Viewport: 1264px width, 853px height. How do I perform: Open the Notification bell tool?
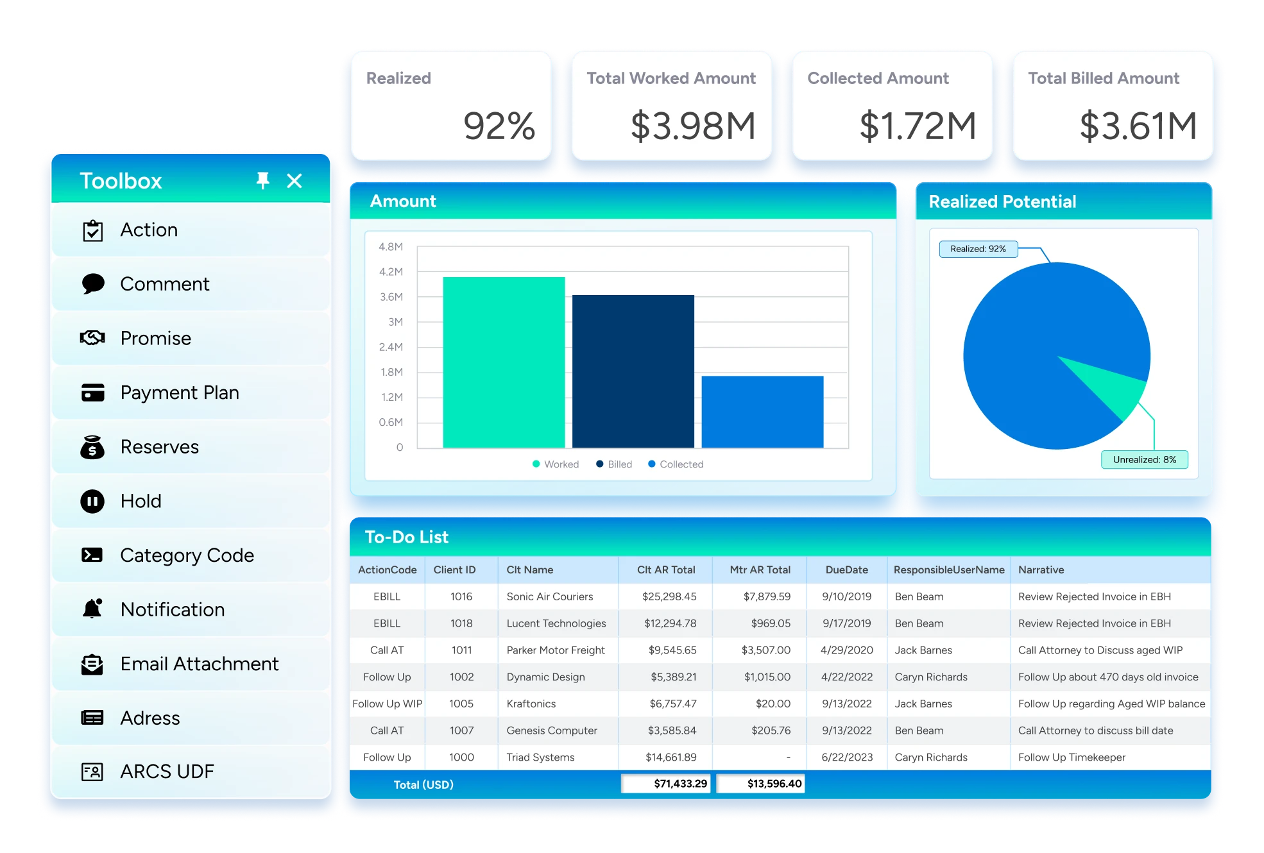tap(171, 609)
